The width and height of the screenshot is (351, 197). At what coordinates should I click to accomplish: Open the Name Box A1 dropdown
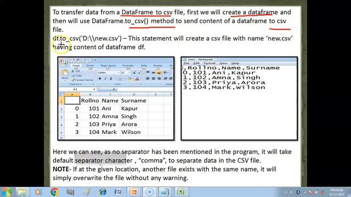94,89
